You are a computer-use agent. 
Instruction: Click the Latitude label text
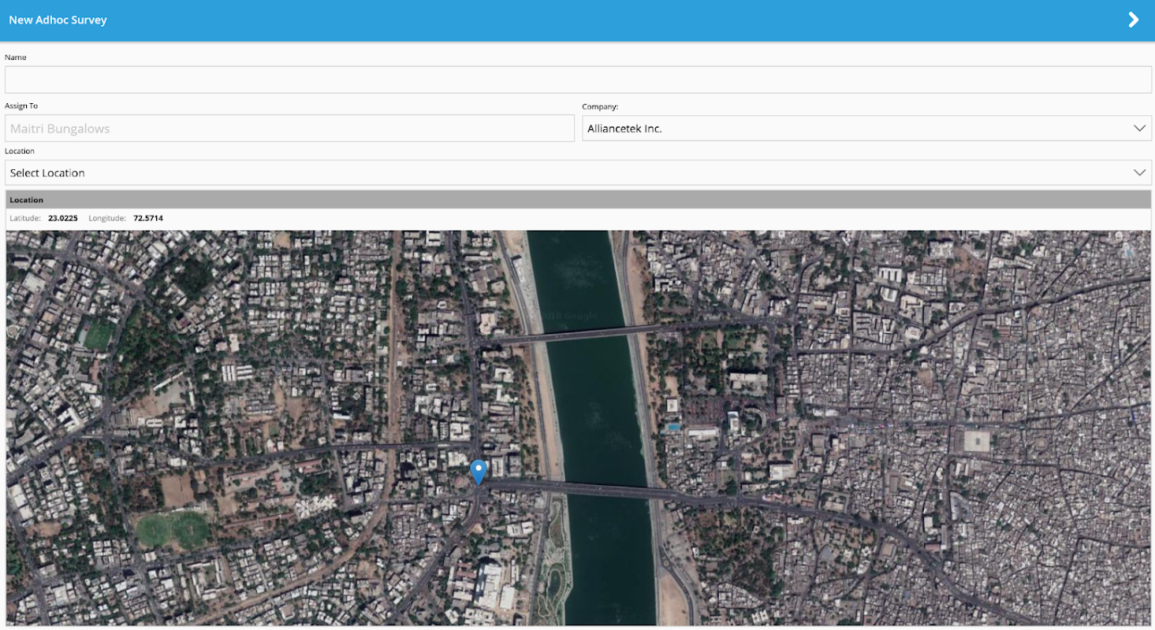(25, 218)
